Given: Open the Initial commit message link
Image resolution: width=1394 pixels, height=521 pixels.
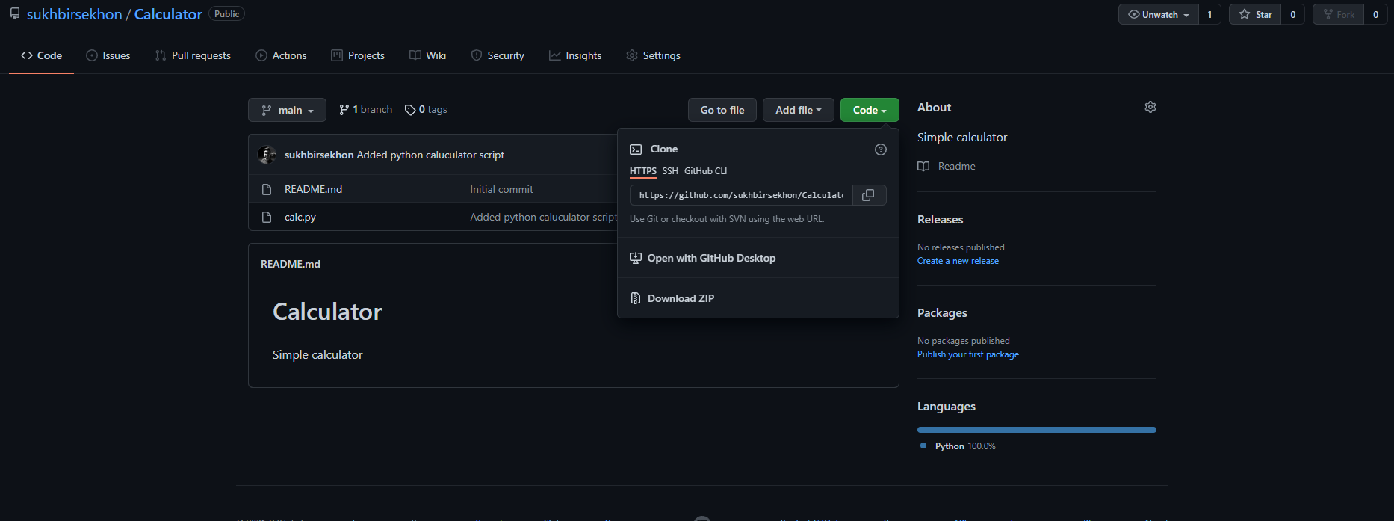Looking at the screenshot, I should coord(501,189).
